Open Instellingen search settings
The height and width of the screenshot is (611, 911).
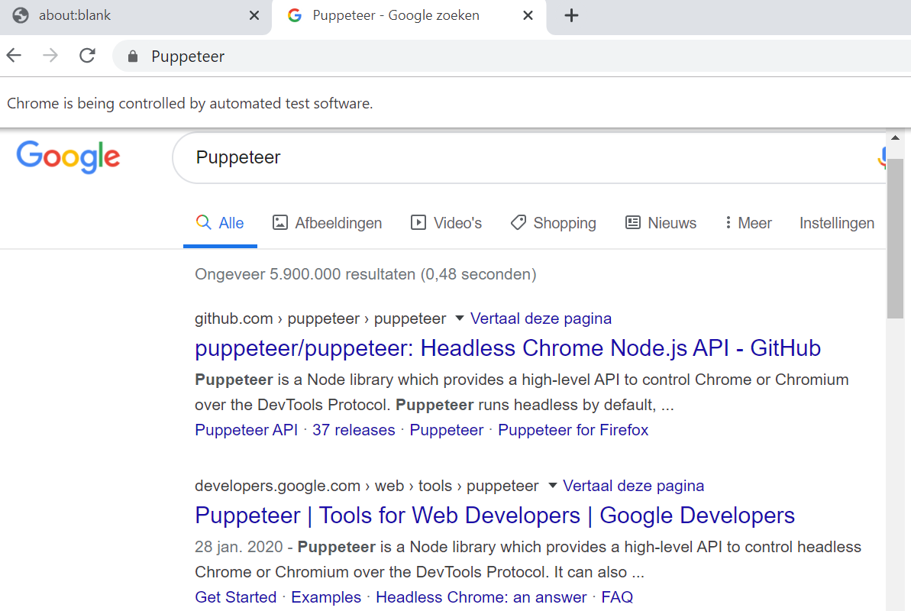(x=837, y=223)
